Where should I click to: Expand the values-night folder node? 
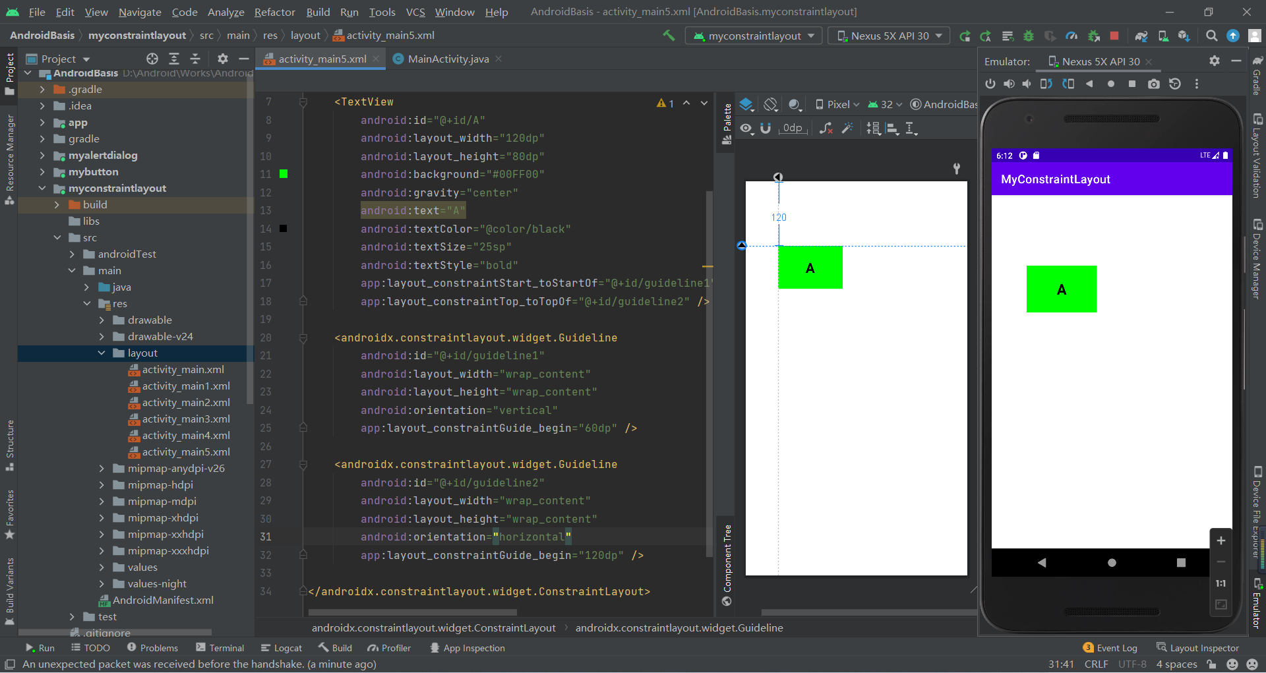[102, 584]
